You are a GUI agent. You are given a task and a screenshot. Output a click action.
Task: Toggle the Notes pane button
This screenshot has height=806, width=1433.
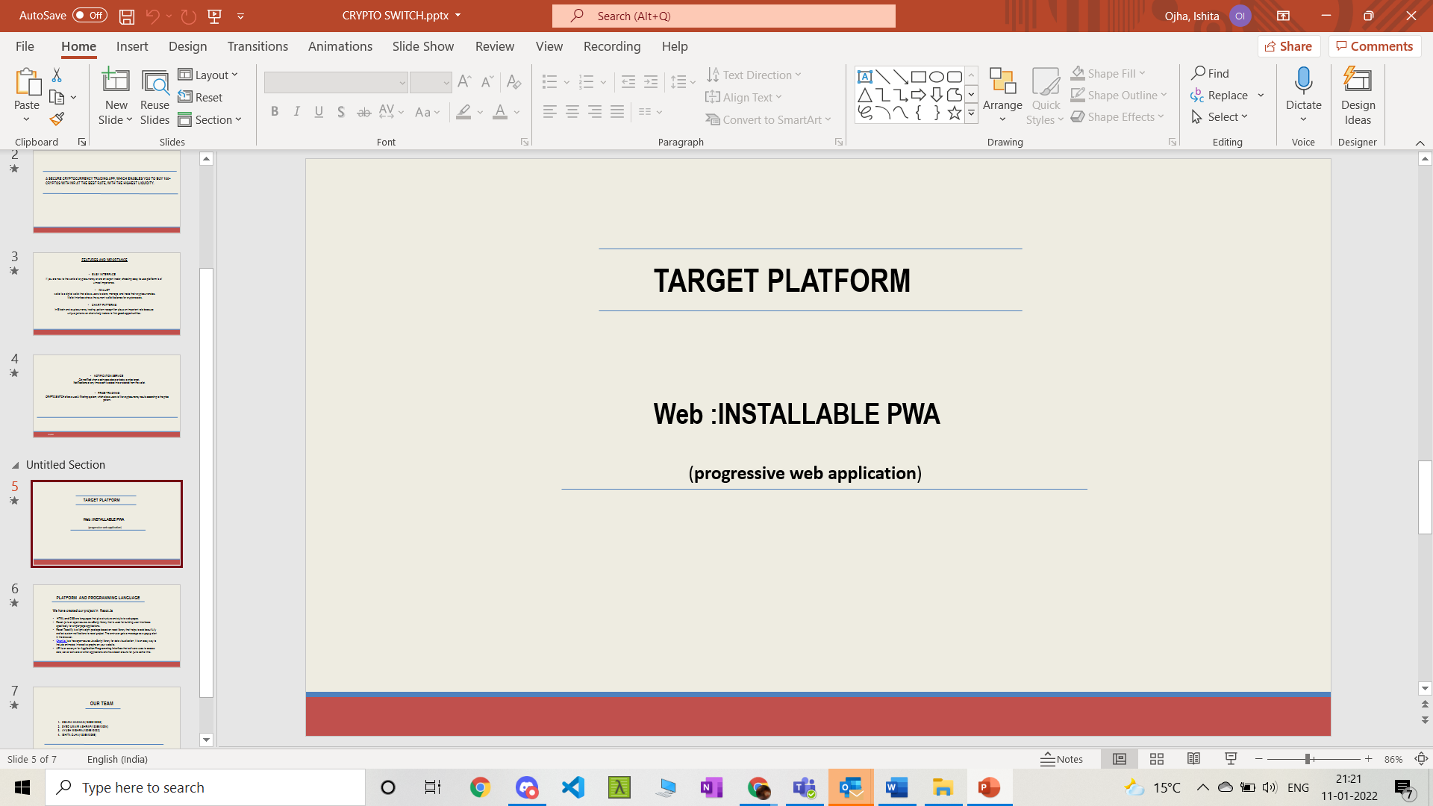click(x=1062, y=759)
